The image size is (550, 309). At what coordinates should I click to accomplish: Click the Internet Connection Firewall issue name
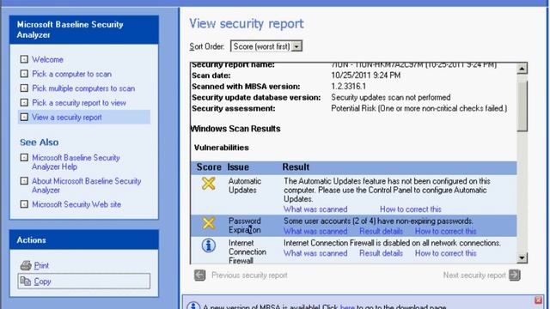[x=247, y=251]
